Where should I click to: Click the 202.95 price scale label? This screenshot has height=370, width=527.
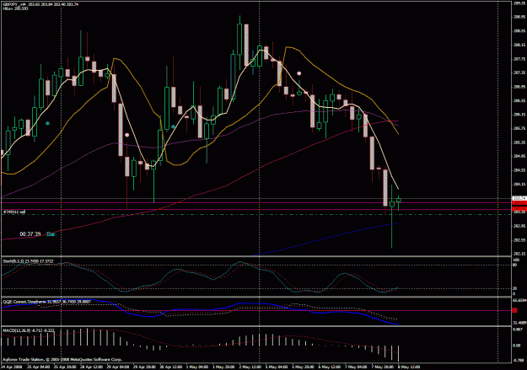click(x=519, y=226)
